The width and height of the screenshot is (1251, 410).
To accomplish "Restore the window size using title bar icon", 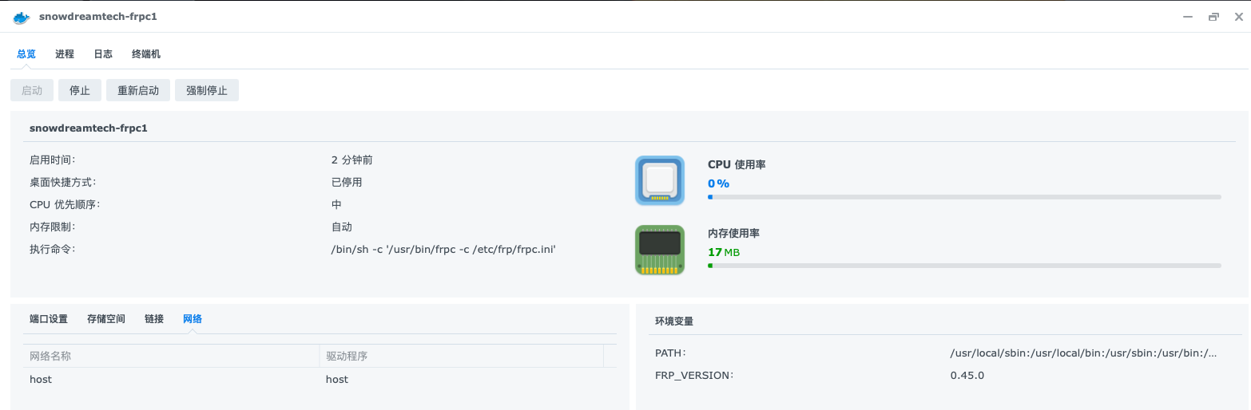I will 1213,17.
